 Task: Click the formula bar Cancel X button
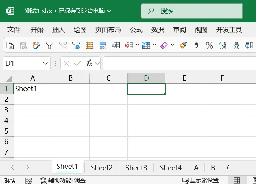click(x=66, y=63)
